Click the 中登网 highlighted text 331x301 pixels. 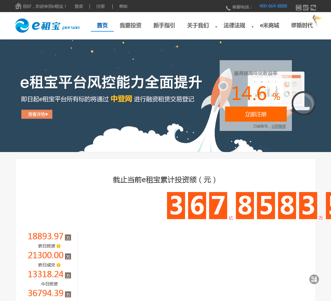121,99
